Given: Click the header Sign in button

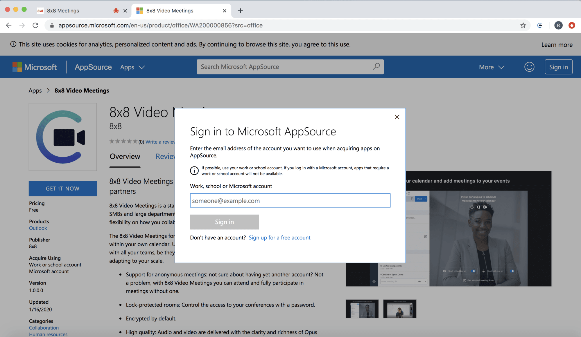Looking at the screenshot, I should [558, 67].
